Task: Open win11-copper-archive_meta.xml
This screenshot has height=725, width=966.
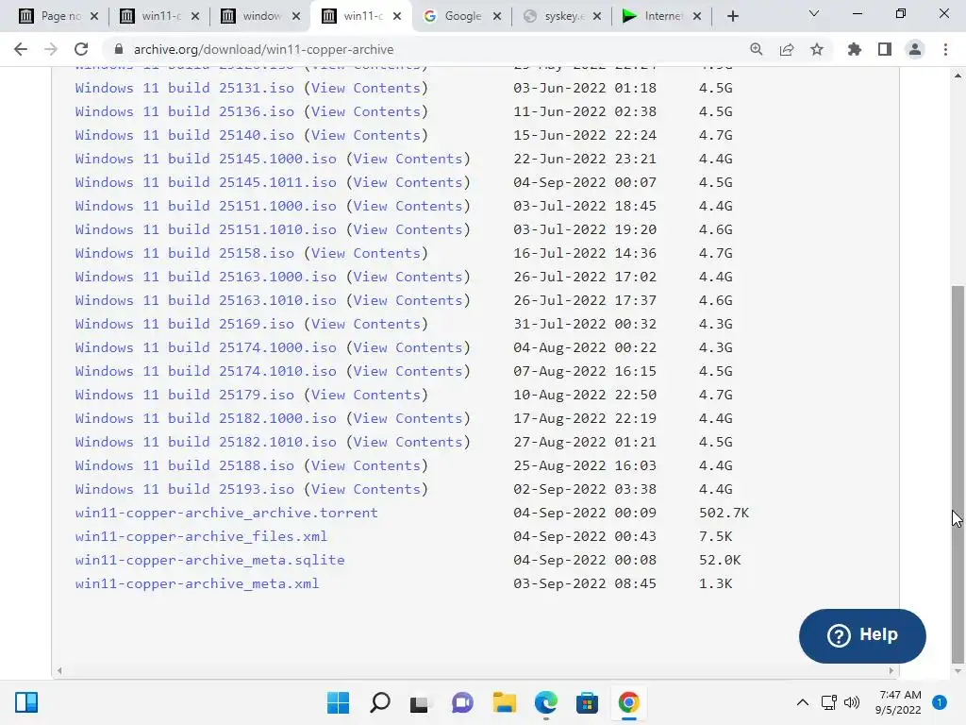Action: [x=197, y=583]
